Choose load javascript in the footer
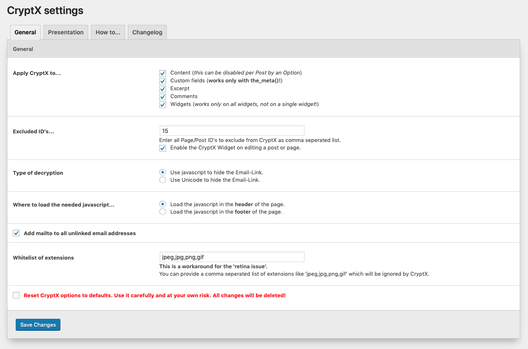Viewport: 528px width, 349px height. [x=163, y=212]
